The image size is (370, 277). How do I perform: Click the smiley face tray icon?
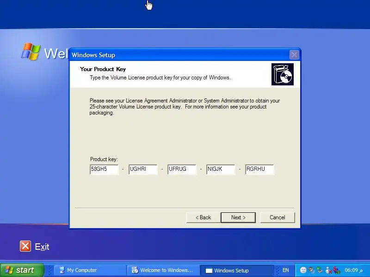coord(303,270)
